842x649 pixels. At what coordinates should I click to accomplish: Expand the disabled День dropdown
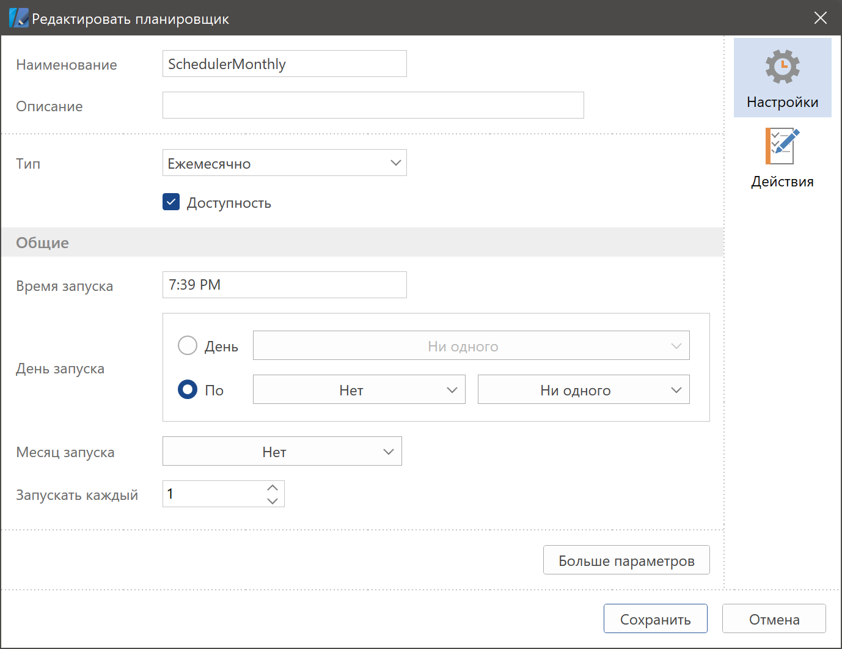click(470, 346)
